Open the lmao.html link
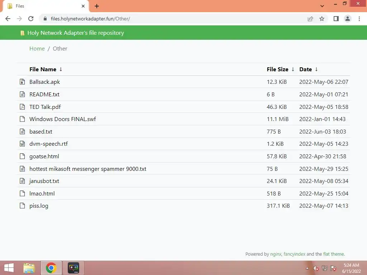Screen dimensions: 367x275 coord(42,193)
